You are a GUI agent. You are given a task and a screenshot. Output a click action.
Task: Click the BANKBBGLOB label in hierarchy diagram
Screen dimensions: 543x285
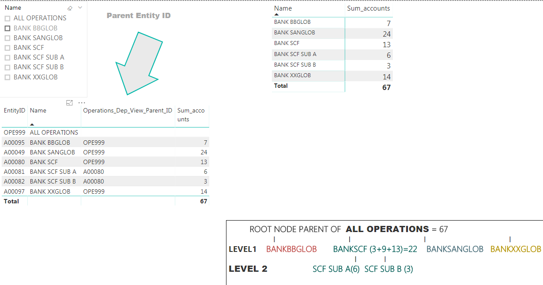(291, 249)
